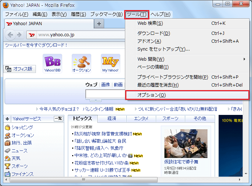252x186 pixels.
Task: Open the Yahoo! BB icon
Action: pos(52,64)
